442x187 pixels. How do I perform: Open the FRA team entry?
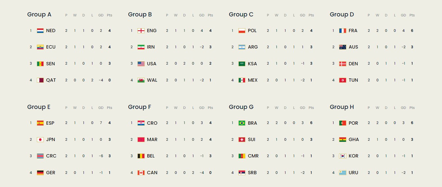[353, 31]
